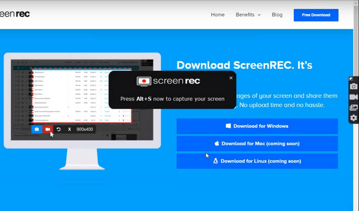Open the Blog page link
Viewport: 359px width, 211px height.
tap(277, 15)
